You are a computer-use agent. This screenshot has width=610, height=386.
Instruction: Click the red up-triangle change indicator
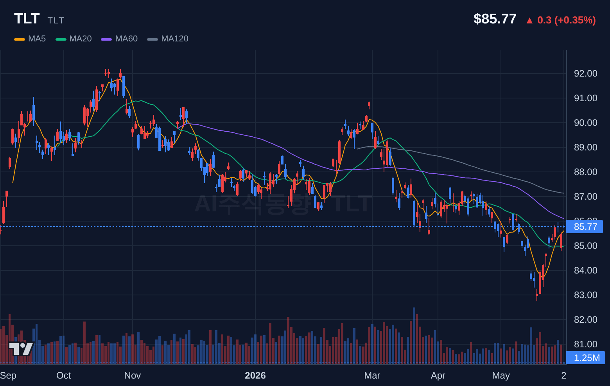(529, 21)
